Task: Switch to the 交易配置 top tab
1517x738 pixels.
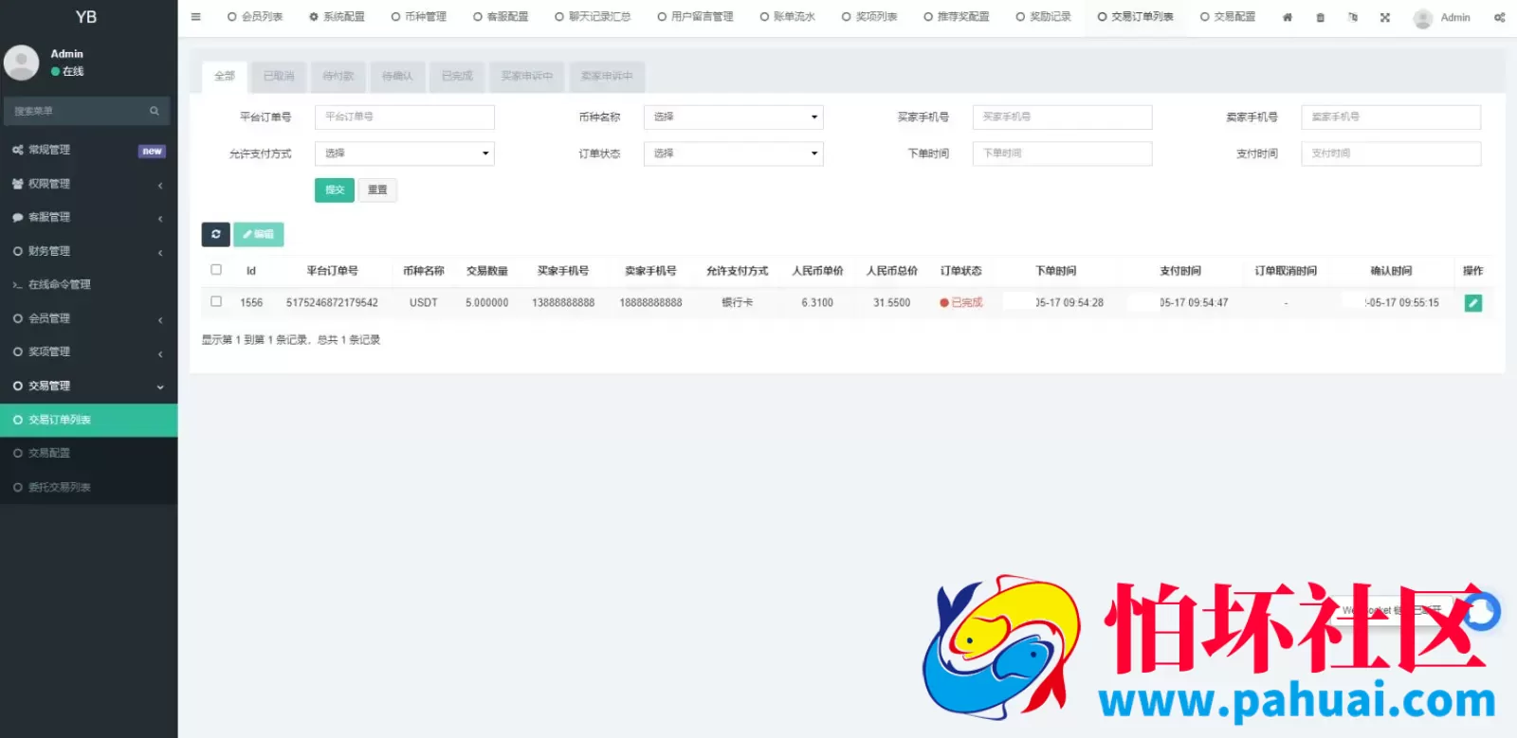Action: click(1228, 17)
